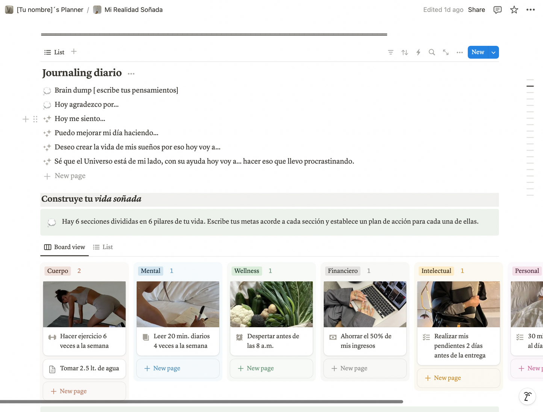Click Wellness group tag

pyautogui.click(x=247, y=271)
